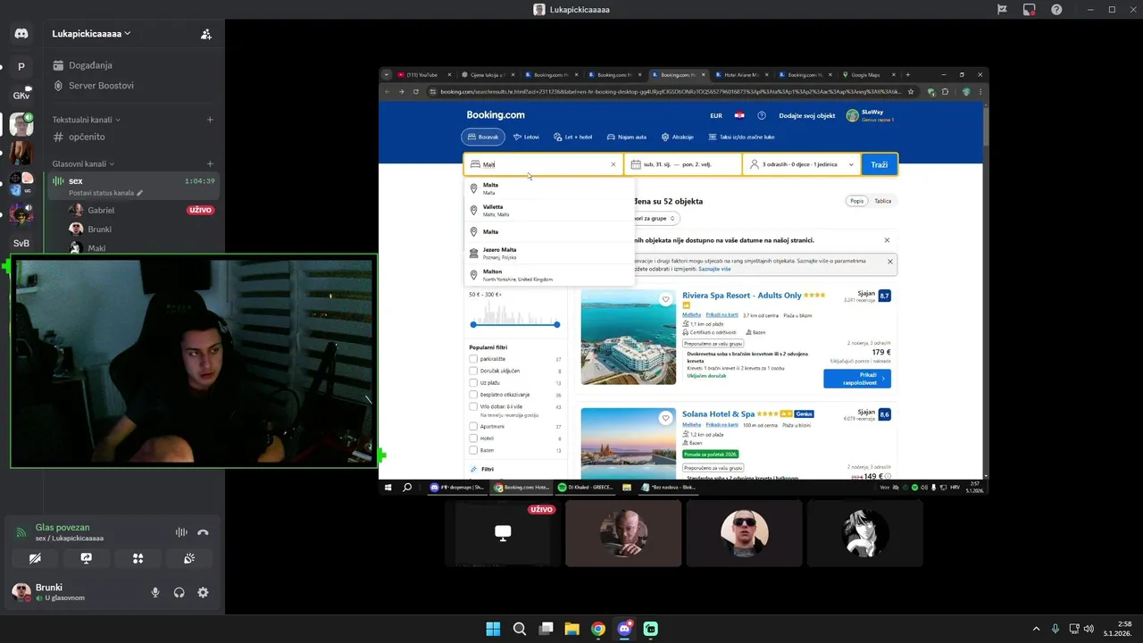Collapse the Glasovni kanali category
The height and width of the screenshot is (643, 1143).
83,163
